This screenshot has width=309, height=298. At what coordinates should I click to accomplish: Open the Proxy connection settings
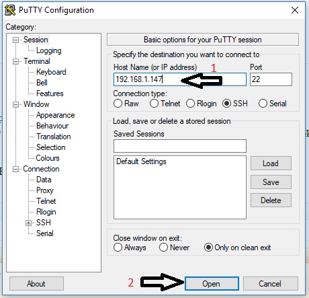[x=45, y=190]
